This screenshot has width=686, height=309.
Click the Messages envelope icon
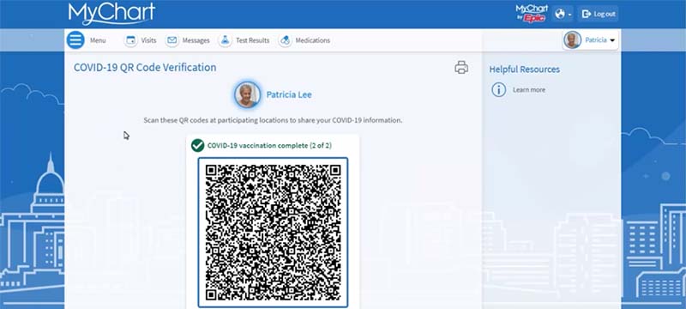point(172,40)
